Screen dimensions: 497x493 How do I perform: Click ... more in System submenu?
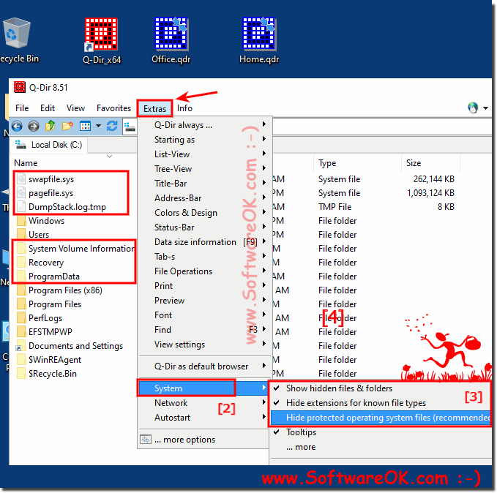pos(301,447)
